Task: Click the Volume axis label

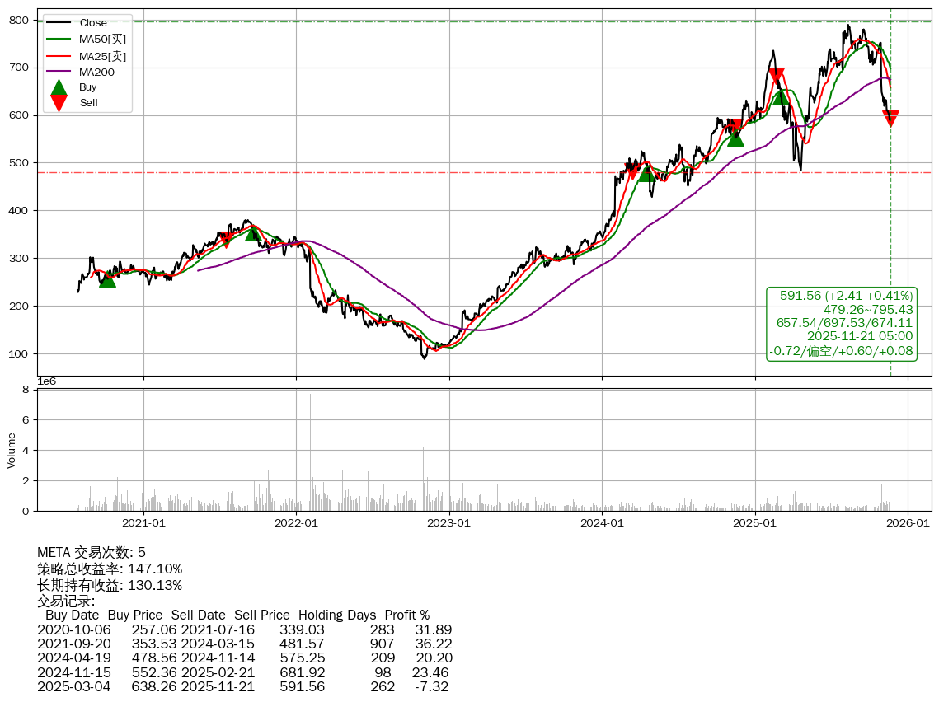Action: 12,449
